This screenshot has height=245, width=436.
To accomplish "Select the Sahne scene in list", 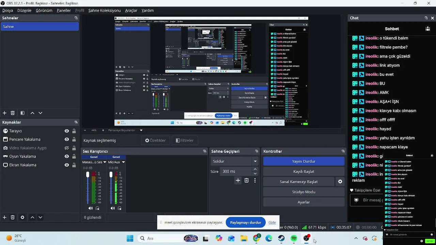I will click(x=40, y=27).
